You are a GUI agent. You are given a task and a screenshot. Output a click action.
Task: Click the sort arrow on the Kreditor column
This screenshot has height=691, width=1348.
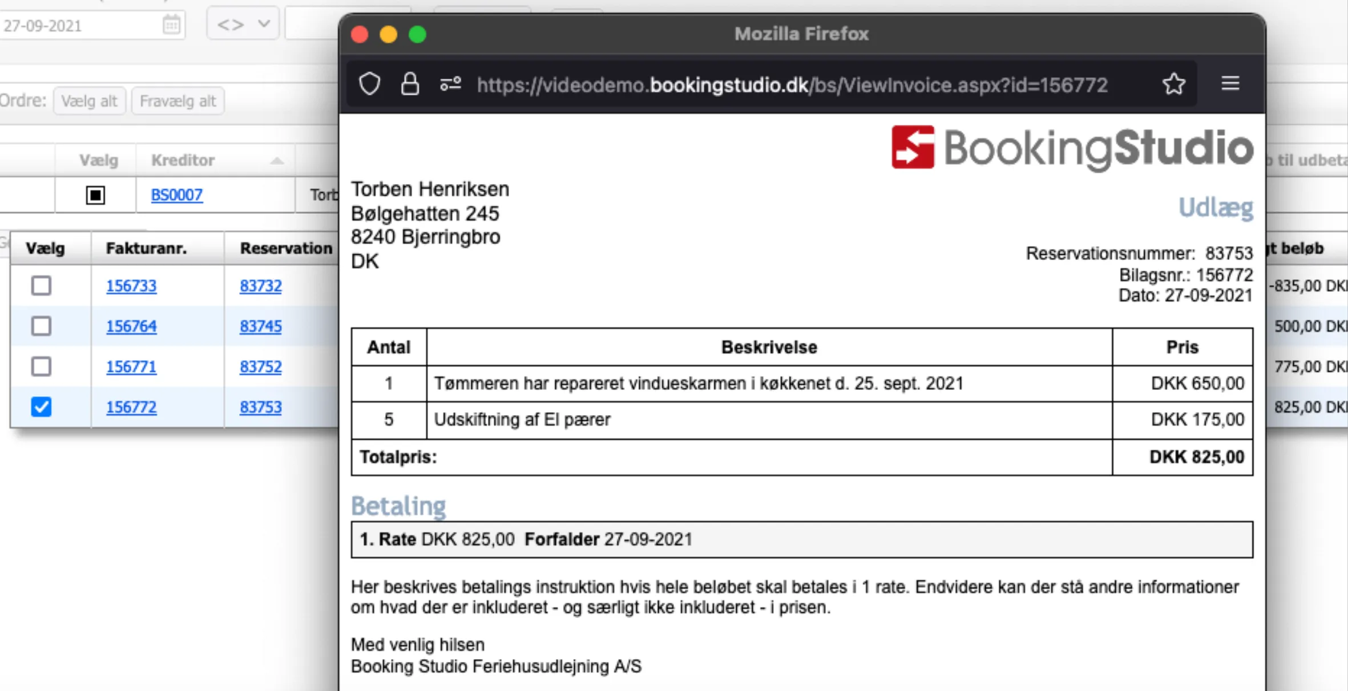tap(277, 160)
